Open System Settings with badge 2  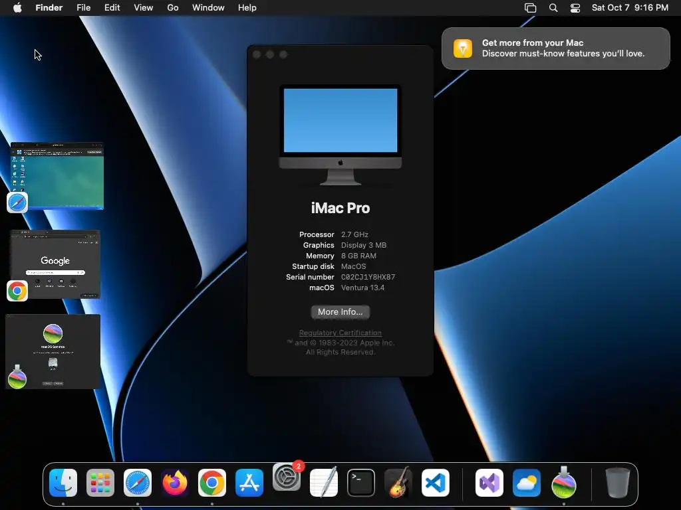click(287, 477)
